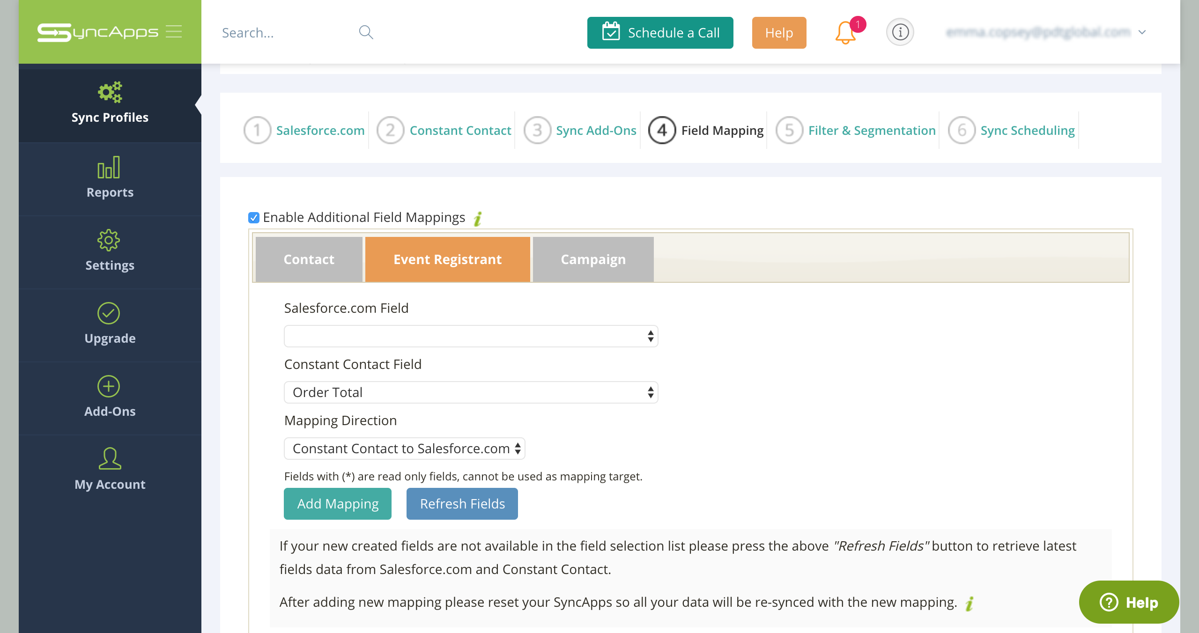Viewport: 1199px width, 633px height.
Task: Switch to the Campaign tab
Action: click(x=593, y=259)
